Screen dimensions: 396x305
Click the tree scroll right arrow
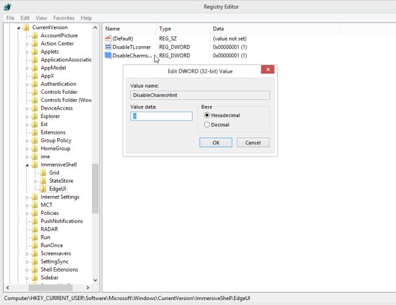pos(88,287)
